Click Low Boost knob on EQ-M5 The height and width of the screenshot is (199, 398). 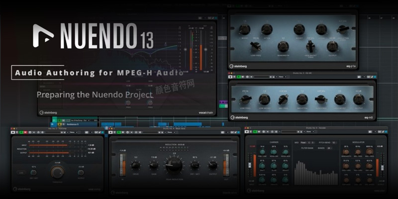click(264, 99)
